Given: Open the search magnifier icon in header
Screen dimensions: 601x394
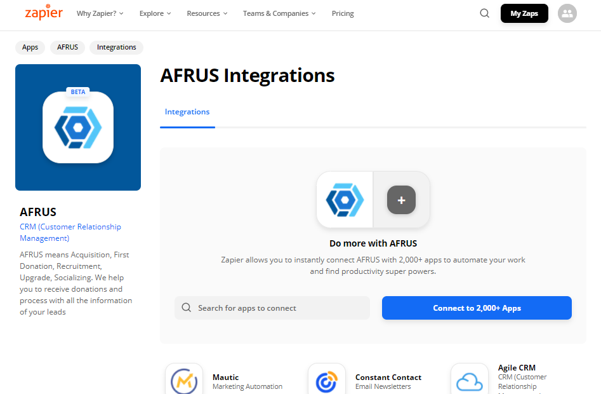Looking at the screenshot, I should point(484,13).
